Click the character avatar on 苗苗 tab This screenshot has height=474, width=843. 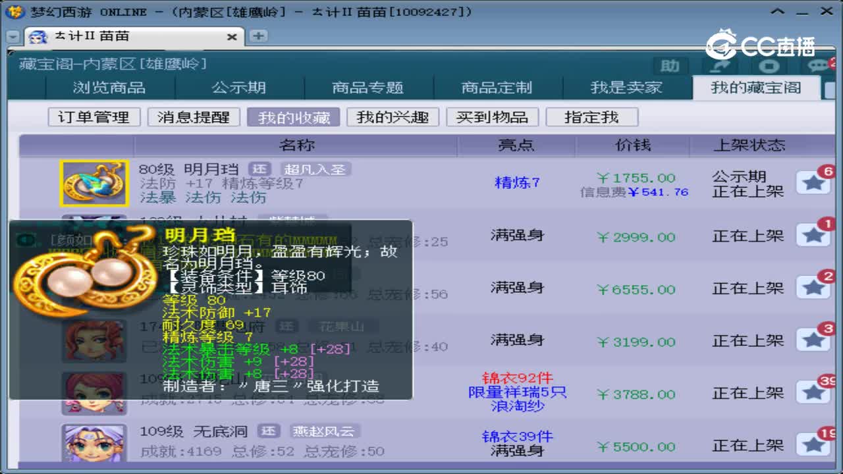38,37
